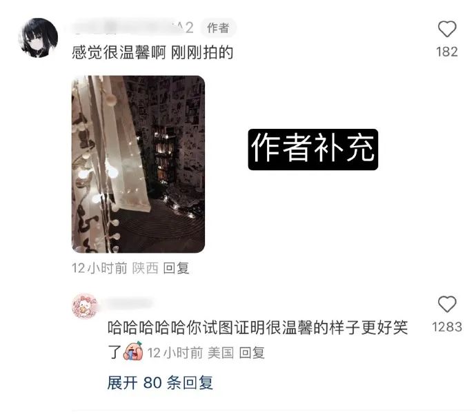Like the author's comment with 182 likes
Viewport: 476px width, 414px height.
tap(447, 29)
